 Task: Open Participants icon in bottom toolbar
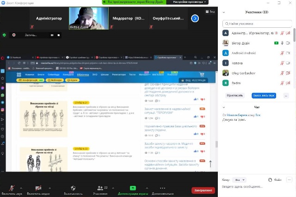click(x=100, y=189)
